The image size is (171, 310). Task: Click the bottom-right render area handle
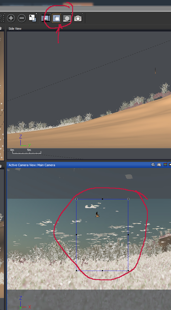(128, 270)
